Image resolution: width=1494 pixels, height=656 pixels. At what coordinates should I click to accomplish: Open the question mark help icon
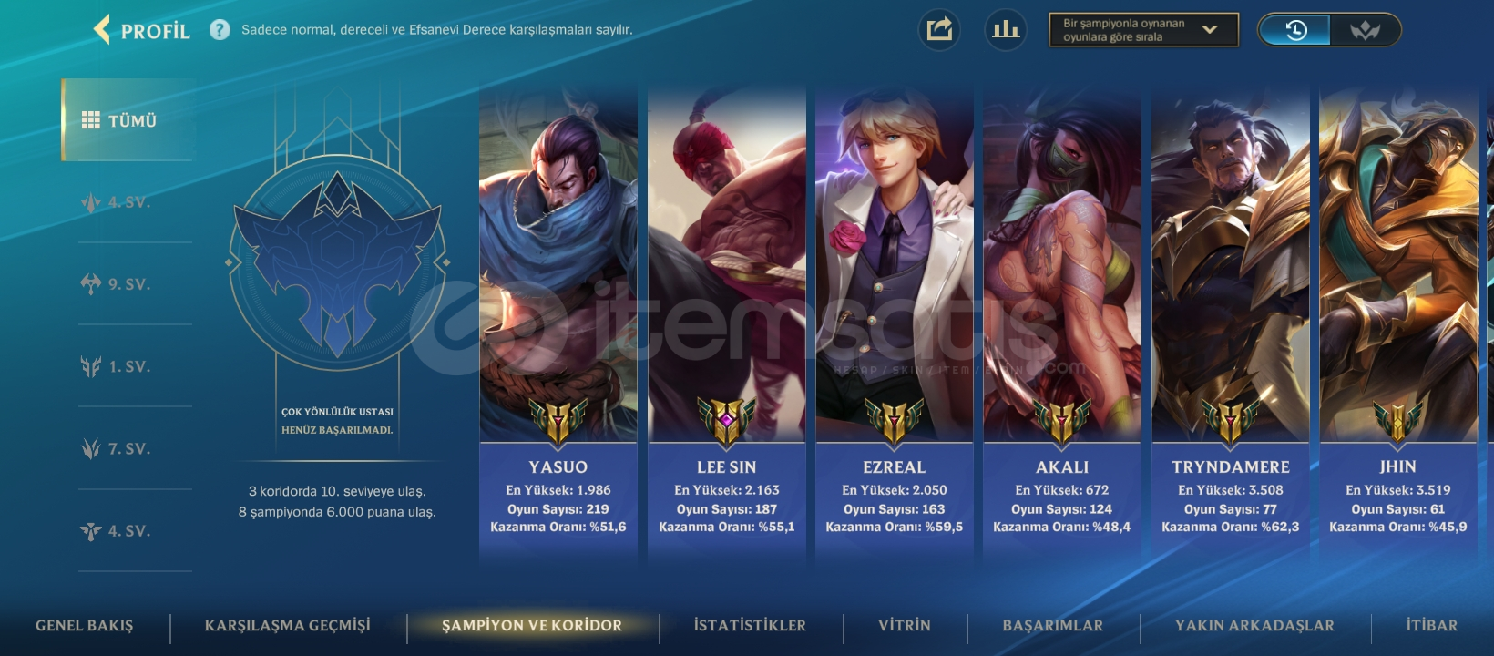(x=220, y=30)
